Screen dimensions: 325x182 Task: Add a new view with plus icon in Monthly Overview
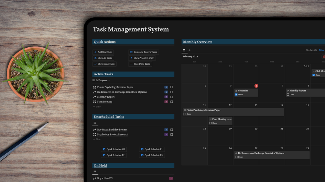coord(190,50)
